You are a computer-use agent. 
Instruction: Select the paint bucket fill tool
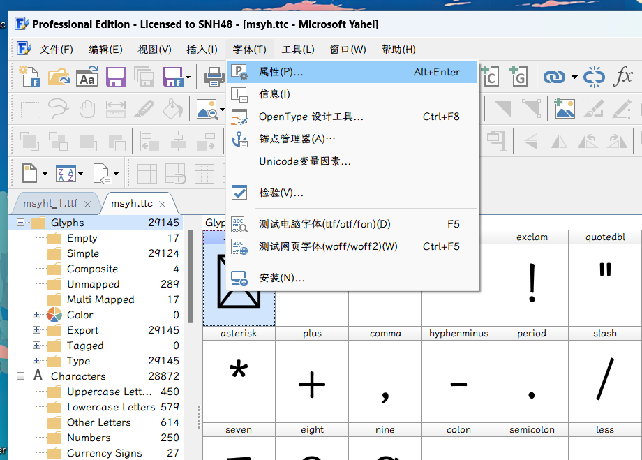(x=173, y=109)
